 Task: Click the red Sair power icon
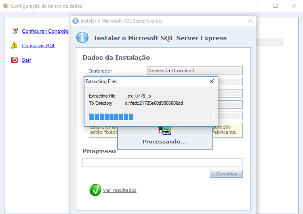(15, 60)
